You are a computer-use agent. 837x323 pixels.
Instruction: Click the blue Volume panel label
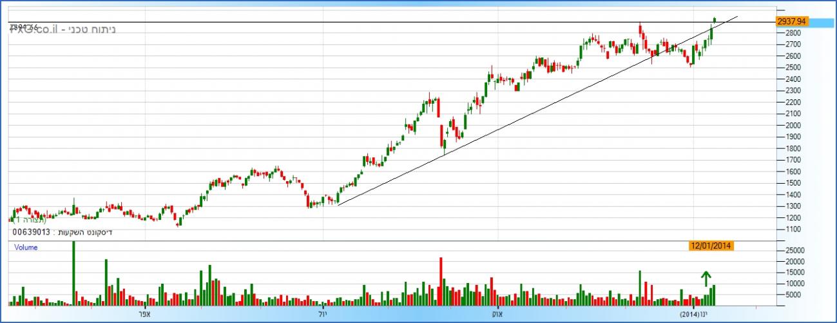point(26,248)
